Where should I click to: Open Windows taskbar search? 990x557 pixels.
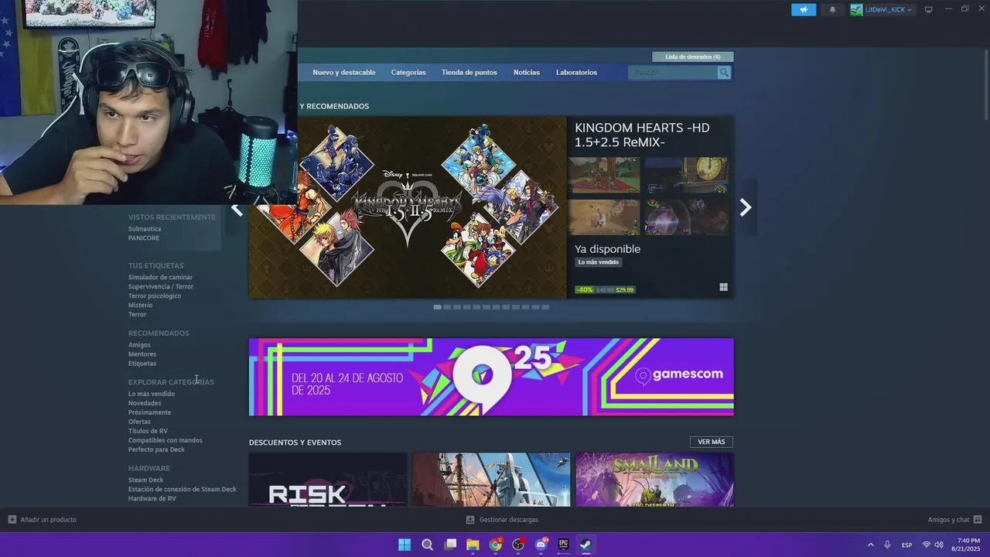[x=427, y=545]
